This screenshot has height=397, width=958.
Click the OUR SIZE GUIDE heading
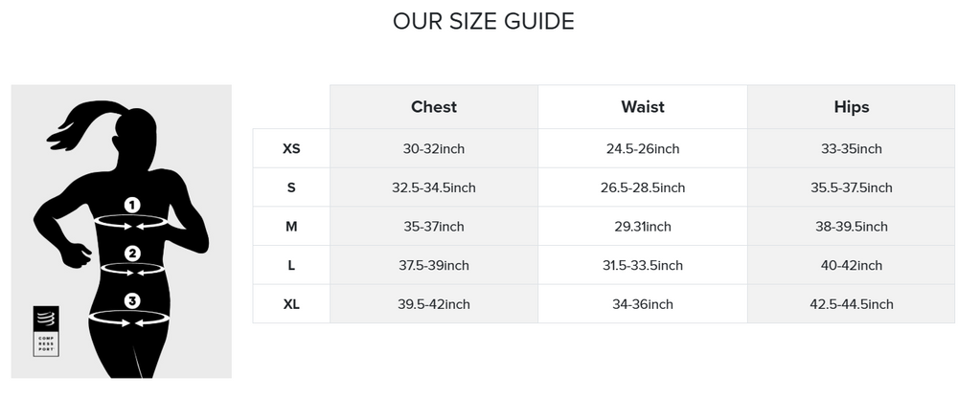tap(483, 21)
